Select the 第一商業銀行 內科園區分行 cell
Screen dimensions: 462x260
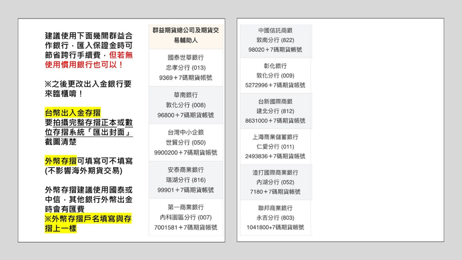pos(185,217)
